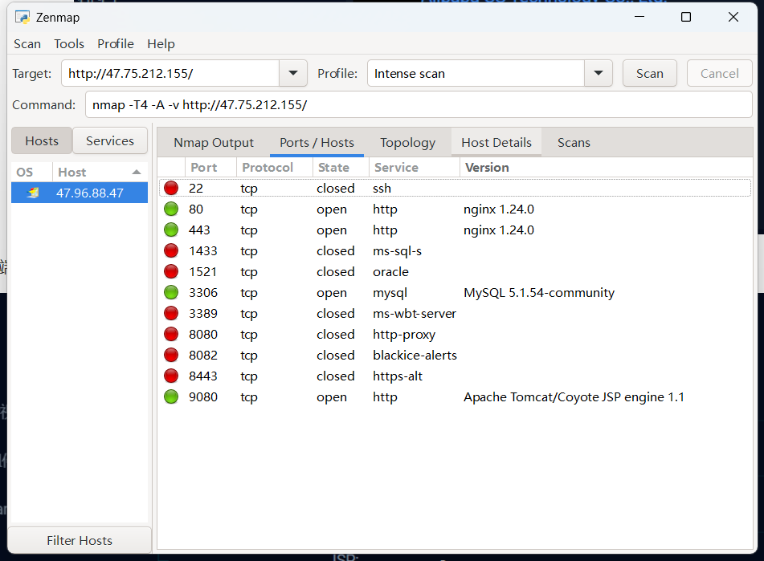This screenshot has height=561, width=764.
Task: Click the Command input field
Action: pyautogui.click(x=419, y=104)
